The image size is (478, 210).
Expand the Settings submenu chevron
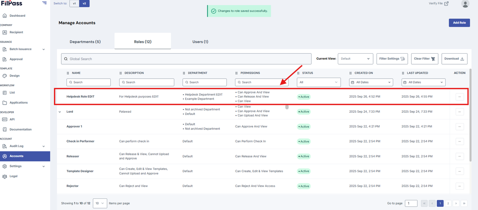(x=43, y=166)
